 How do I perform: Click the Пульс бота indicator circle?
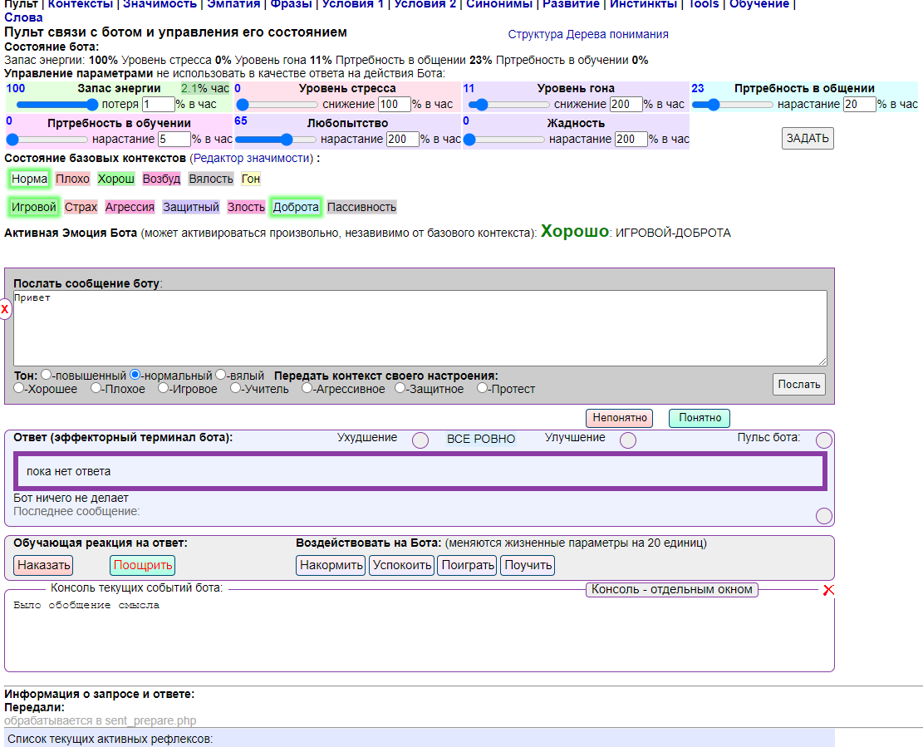point(823,440)
